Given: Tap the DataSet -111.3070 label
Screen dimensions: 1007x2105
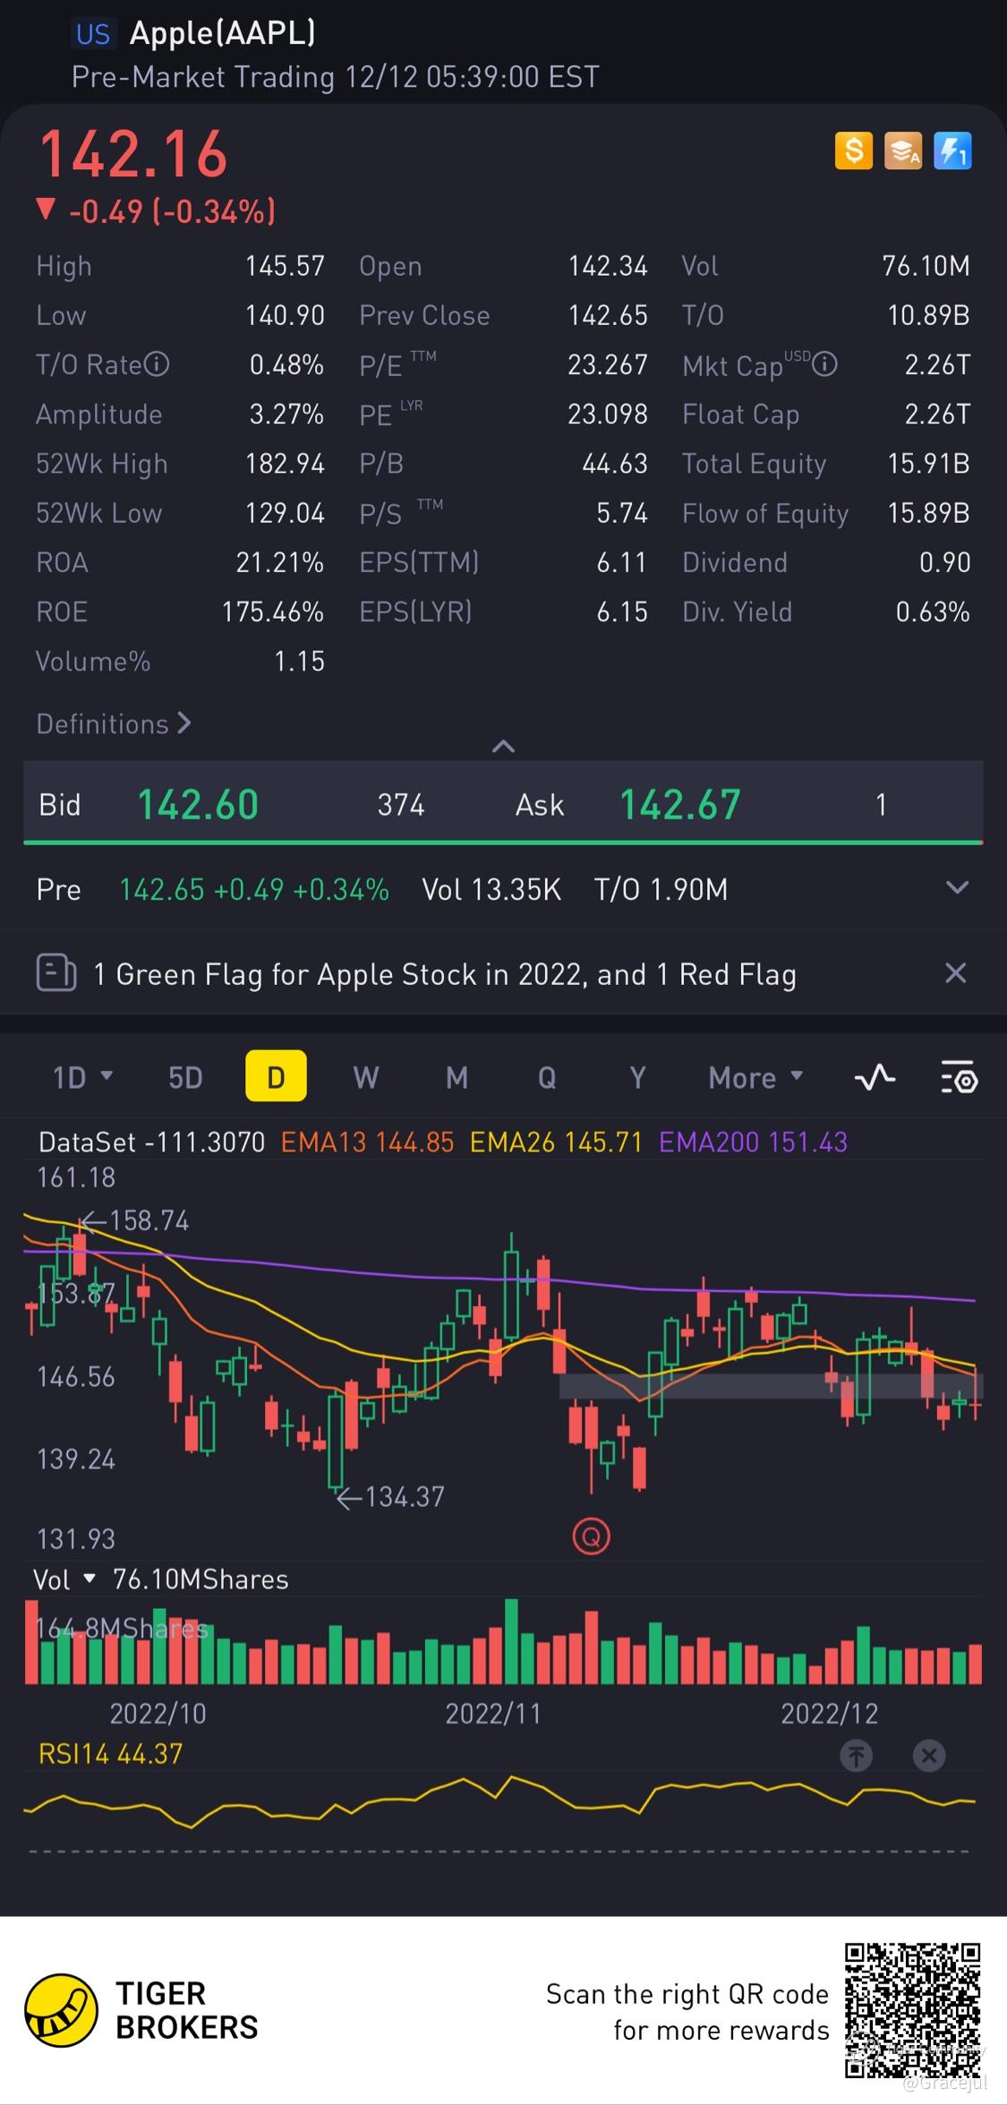Looking at the screenshot, I should 151,1142.
